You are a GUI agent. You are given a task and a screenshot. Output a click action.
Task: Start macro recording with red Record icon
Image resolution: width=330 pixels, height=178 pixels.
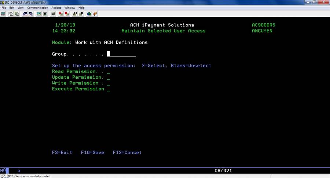click(x=61, y=14)
